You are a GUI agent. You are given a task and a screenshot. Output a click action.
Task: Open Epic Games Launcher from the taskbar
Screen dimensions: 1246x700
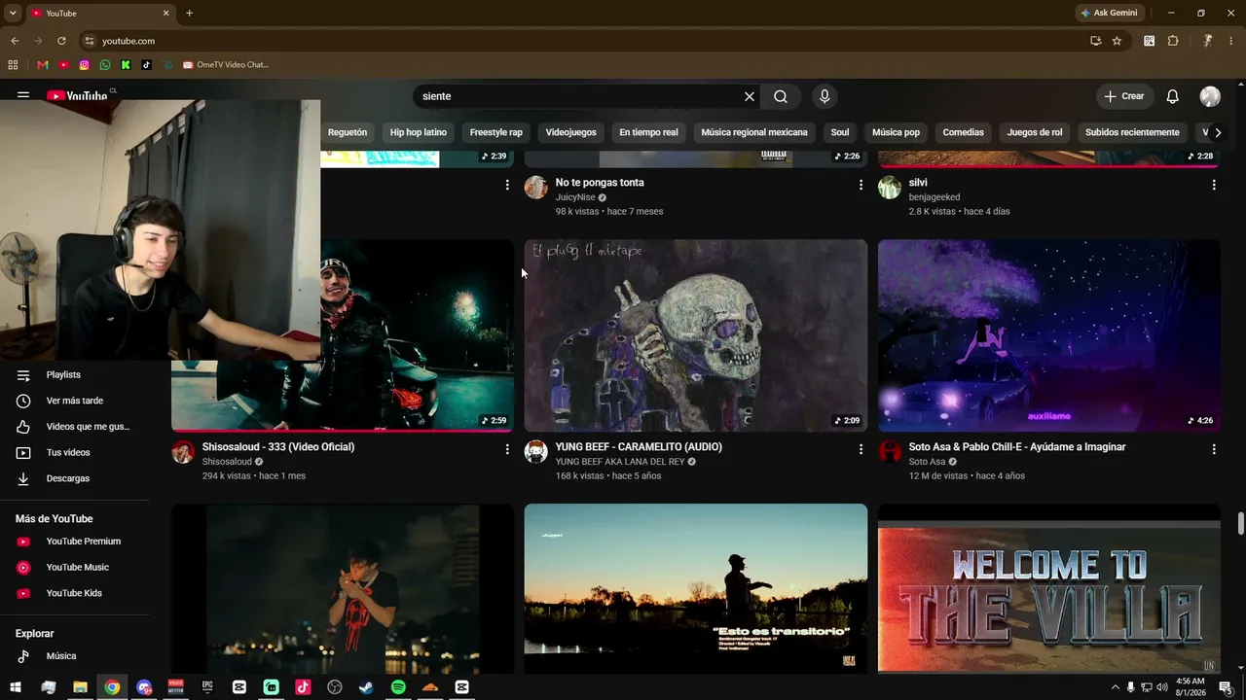(207, 687)
